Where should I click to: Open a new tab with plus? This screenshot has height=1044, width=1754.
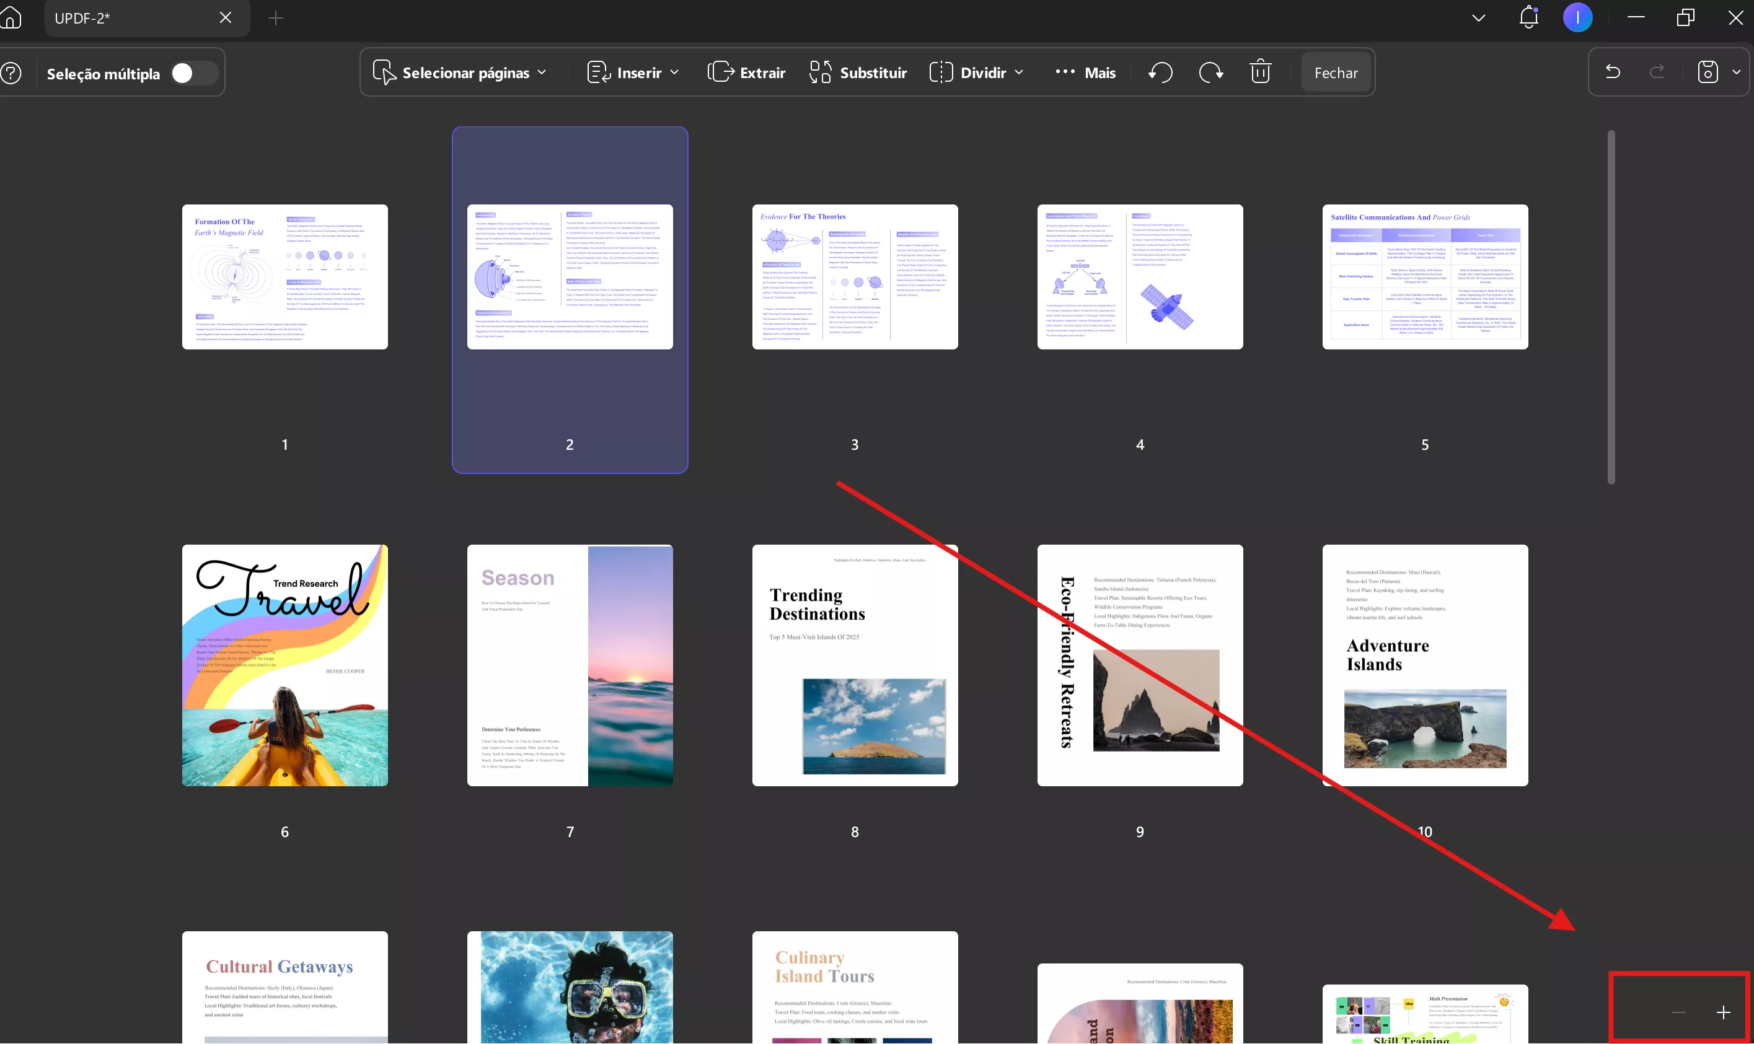coord(276,19)
